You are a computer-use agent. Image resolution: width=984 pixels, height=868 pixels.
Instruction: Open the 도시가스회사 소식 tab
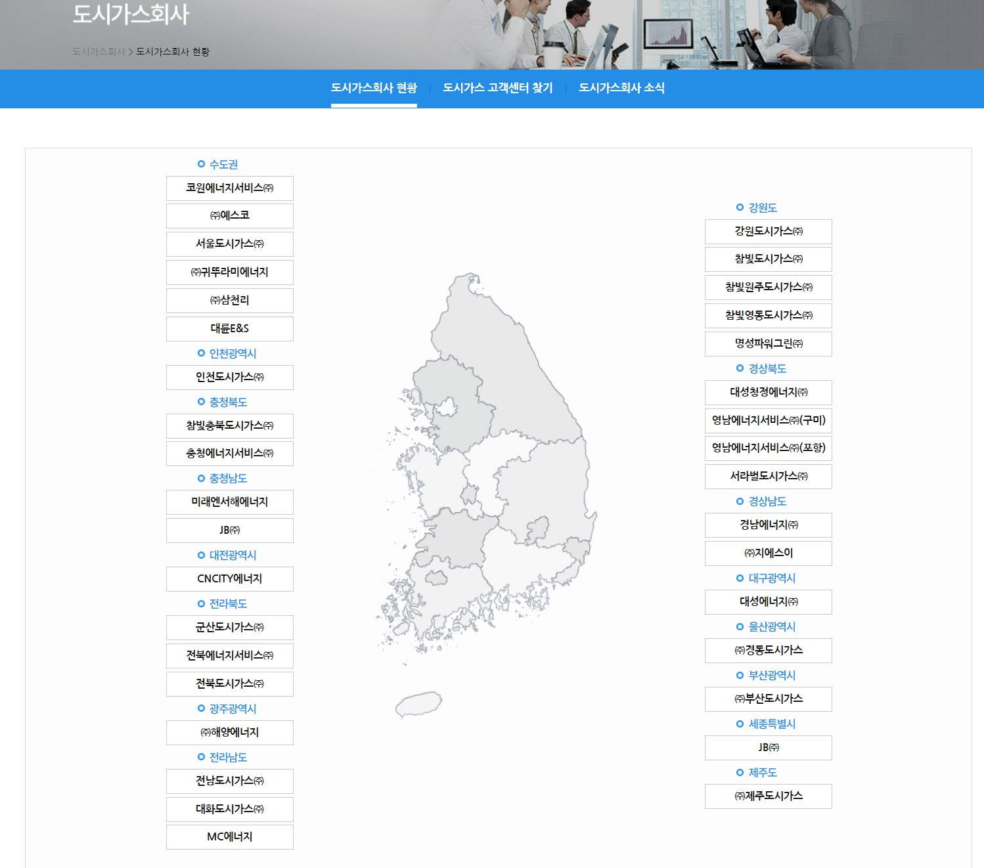(622, 87)
